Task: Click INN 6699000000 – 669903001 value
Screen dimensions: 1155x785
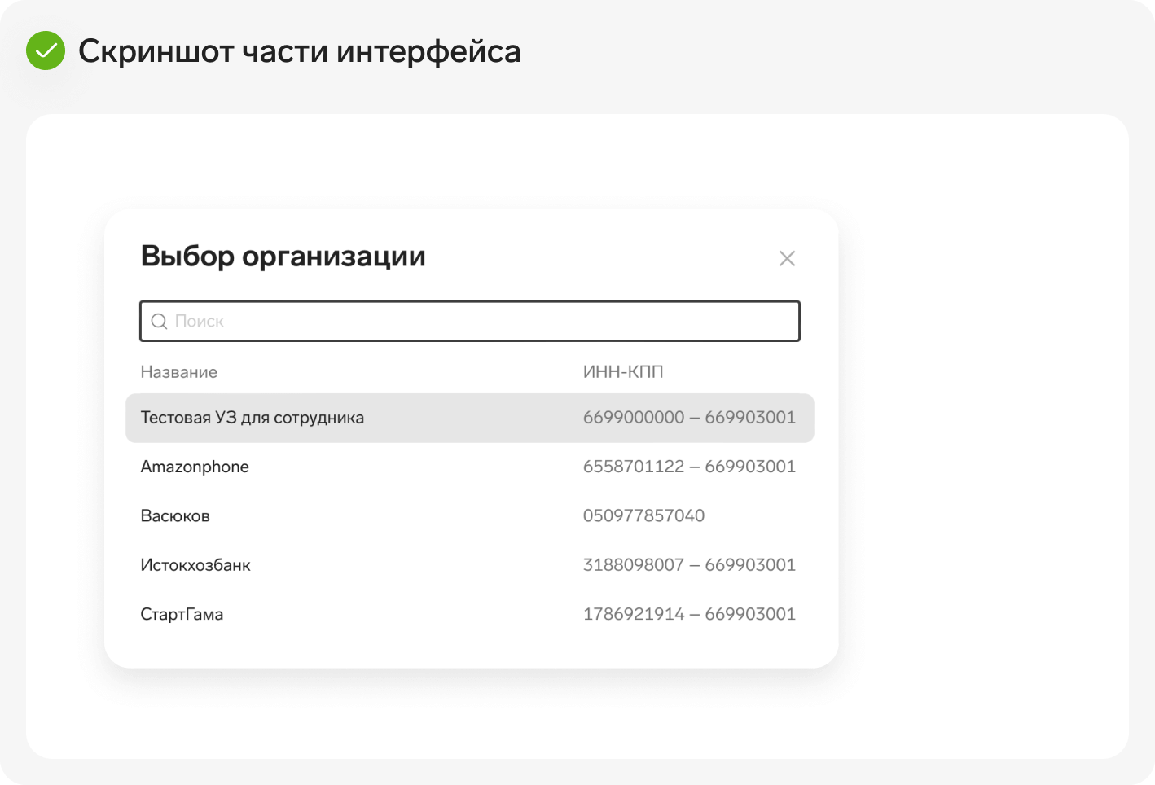Action: point(689,418)
